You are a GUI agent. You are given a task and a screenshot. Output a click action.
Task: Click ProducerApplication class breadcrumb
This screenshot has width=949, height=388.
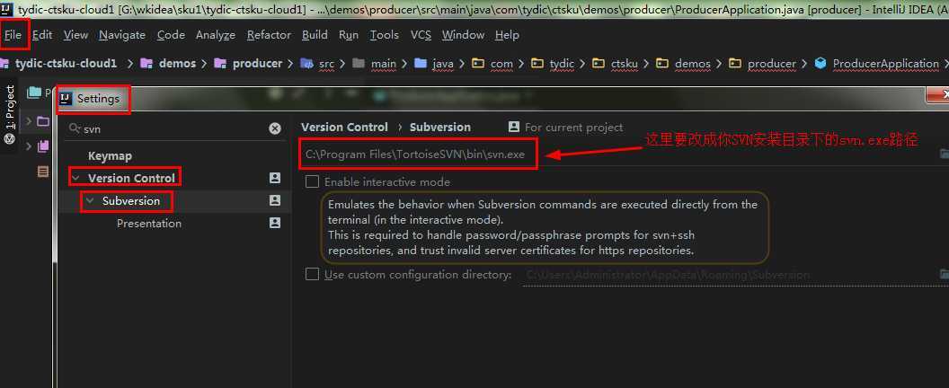(885, 64)
